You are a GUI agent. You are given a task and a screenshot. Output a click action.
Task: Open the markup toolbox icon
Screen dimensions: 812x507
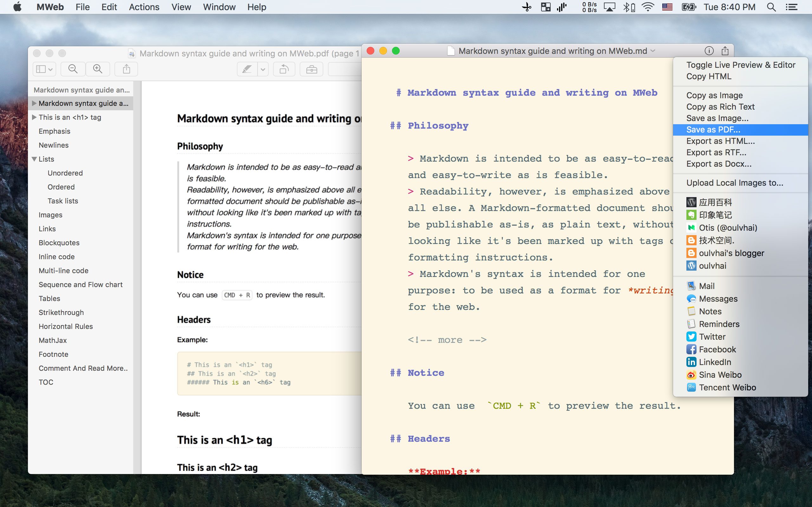pos(311,69)
